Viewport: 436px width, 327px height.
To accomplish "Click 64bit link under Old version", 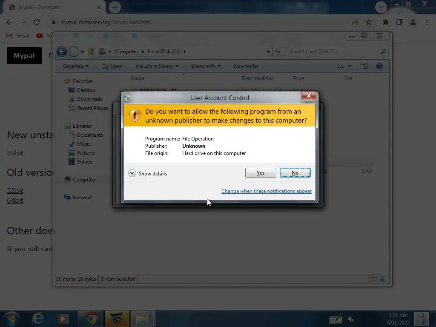I will coord(15,201).
